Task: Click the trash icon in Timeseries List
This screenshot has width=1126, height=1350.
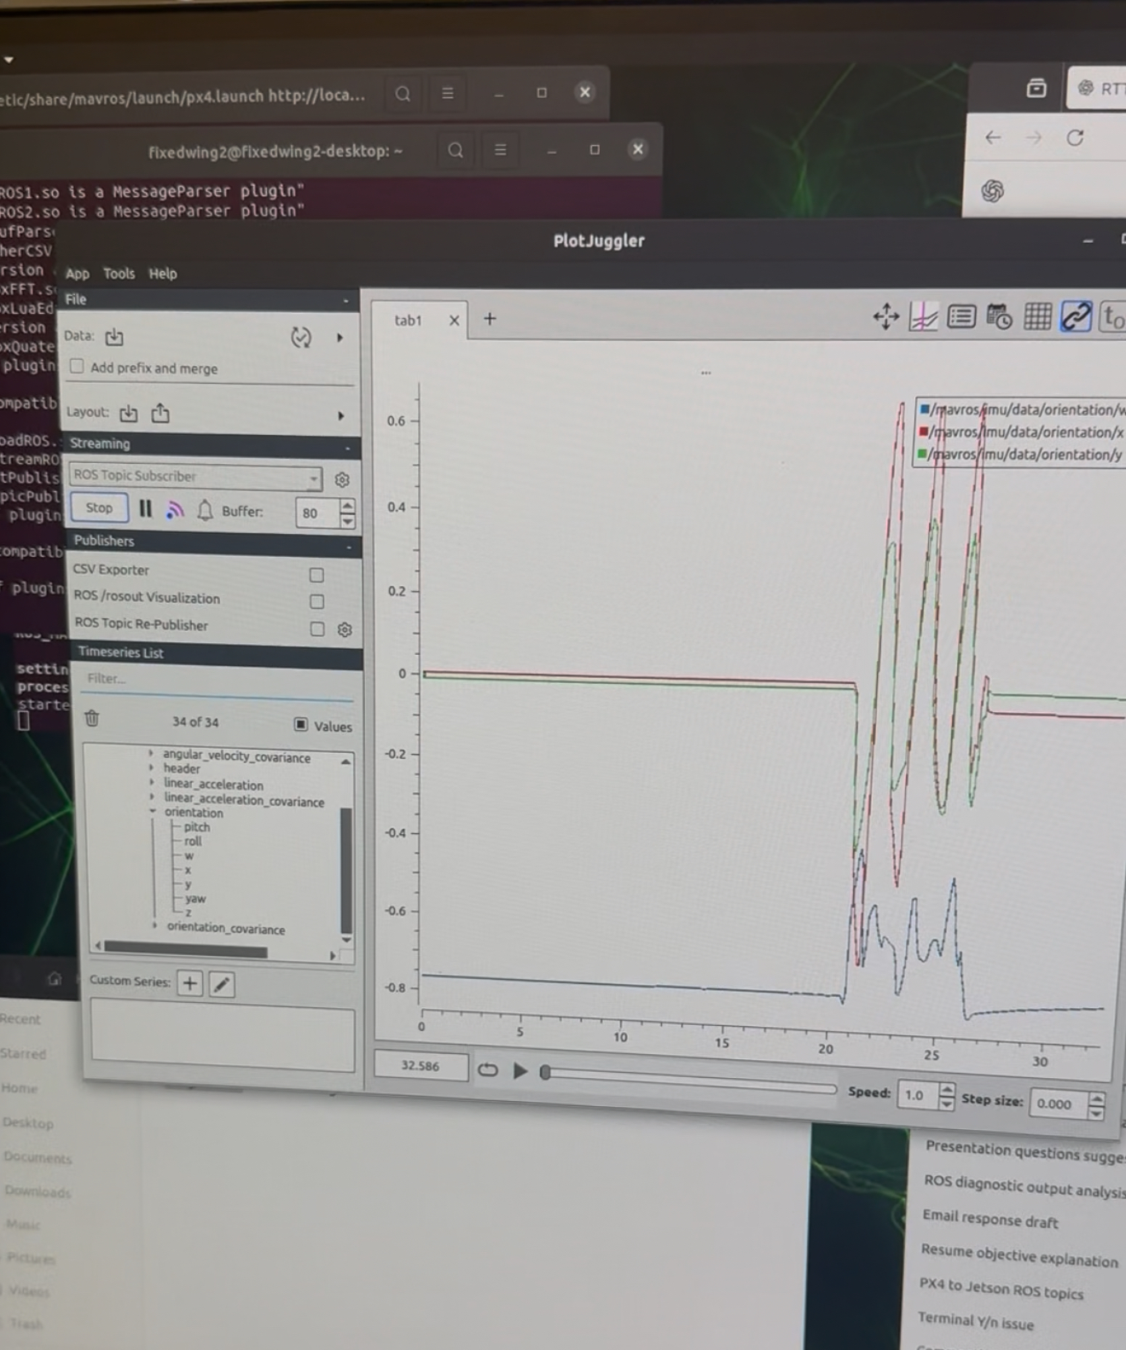Action: 92,719
